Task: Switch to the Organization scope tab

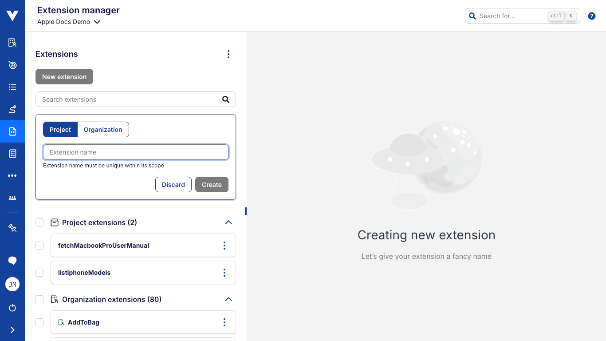Action: coord(103,129)
